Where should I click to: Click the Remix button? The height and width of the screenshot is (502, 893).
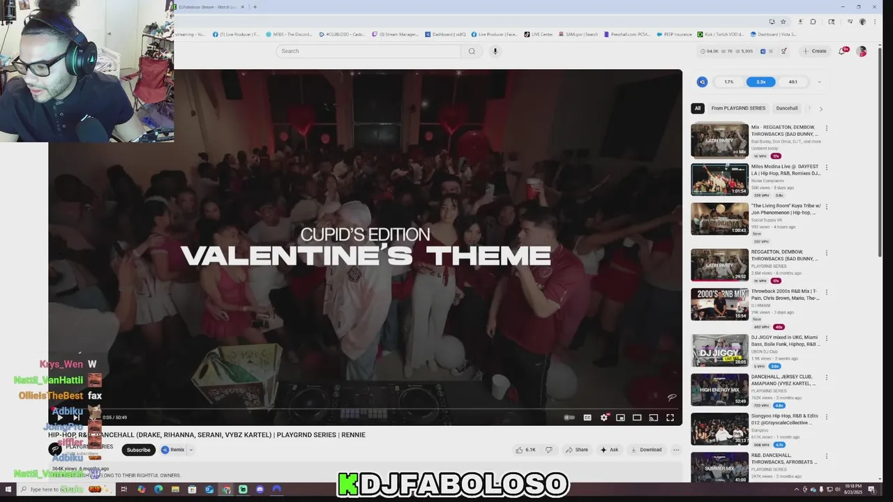173,450
